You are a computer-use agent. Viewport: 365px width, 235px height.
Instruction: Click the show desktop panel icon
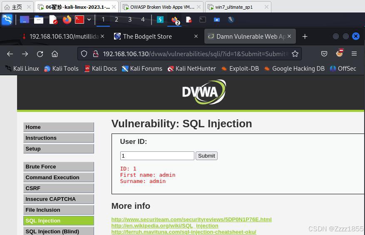coord(25,20)
